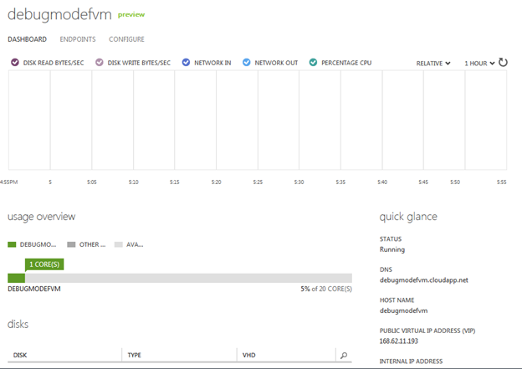The height and width of the screenshot is (369, 522).
Task: Click the green core usage bar segment
Action: click(x=16, y=279)
